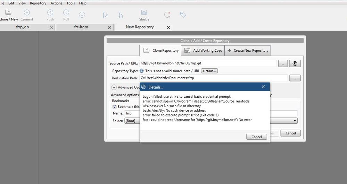Click the 'bash: /dev/tty' error line
Image resolution: width=347 pixels, height=184 pixels.
pos(174,111)
